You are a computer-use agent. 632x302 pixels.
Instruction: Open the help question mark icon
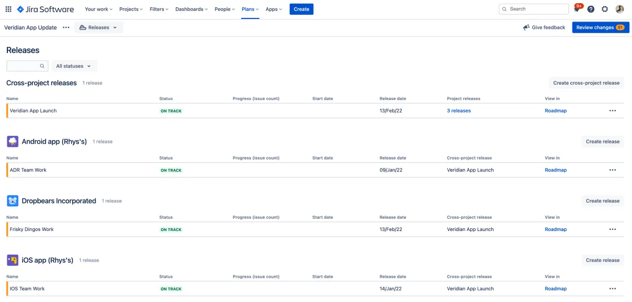(x=591, y=9)
